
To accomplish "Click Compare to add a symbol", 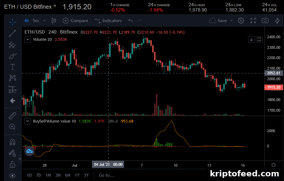I will tap(75, 21).
